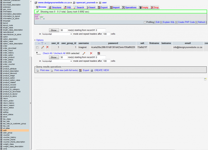Expand the + Options link
The width and height of the screenshot is (208, 150).
click(x=39, y=40)
